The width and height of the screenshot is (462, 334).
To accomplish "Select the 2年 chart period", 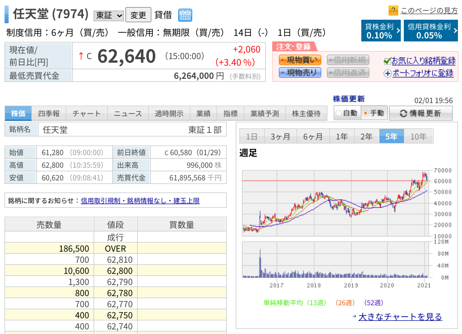I will pos(366,136).
